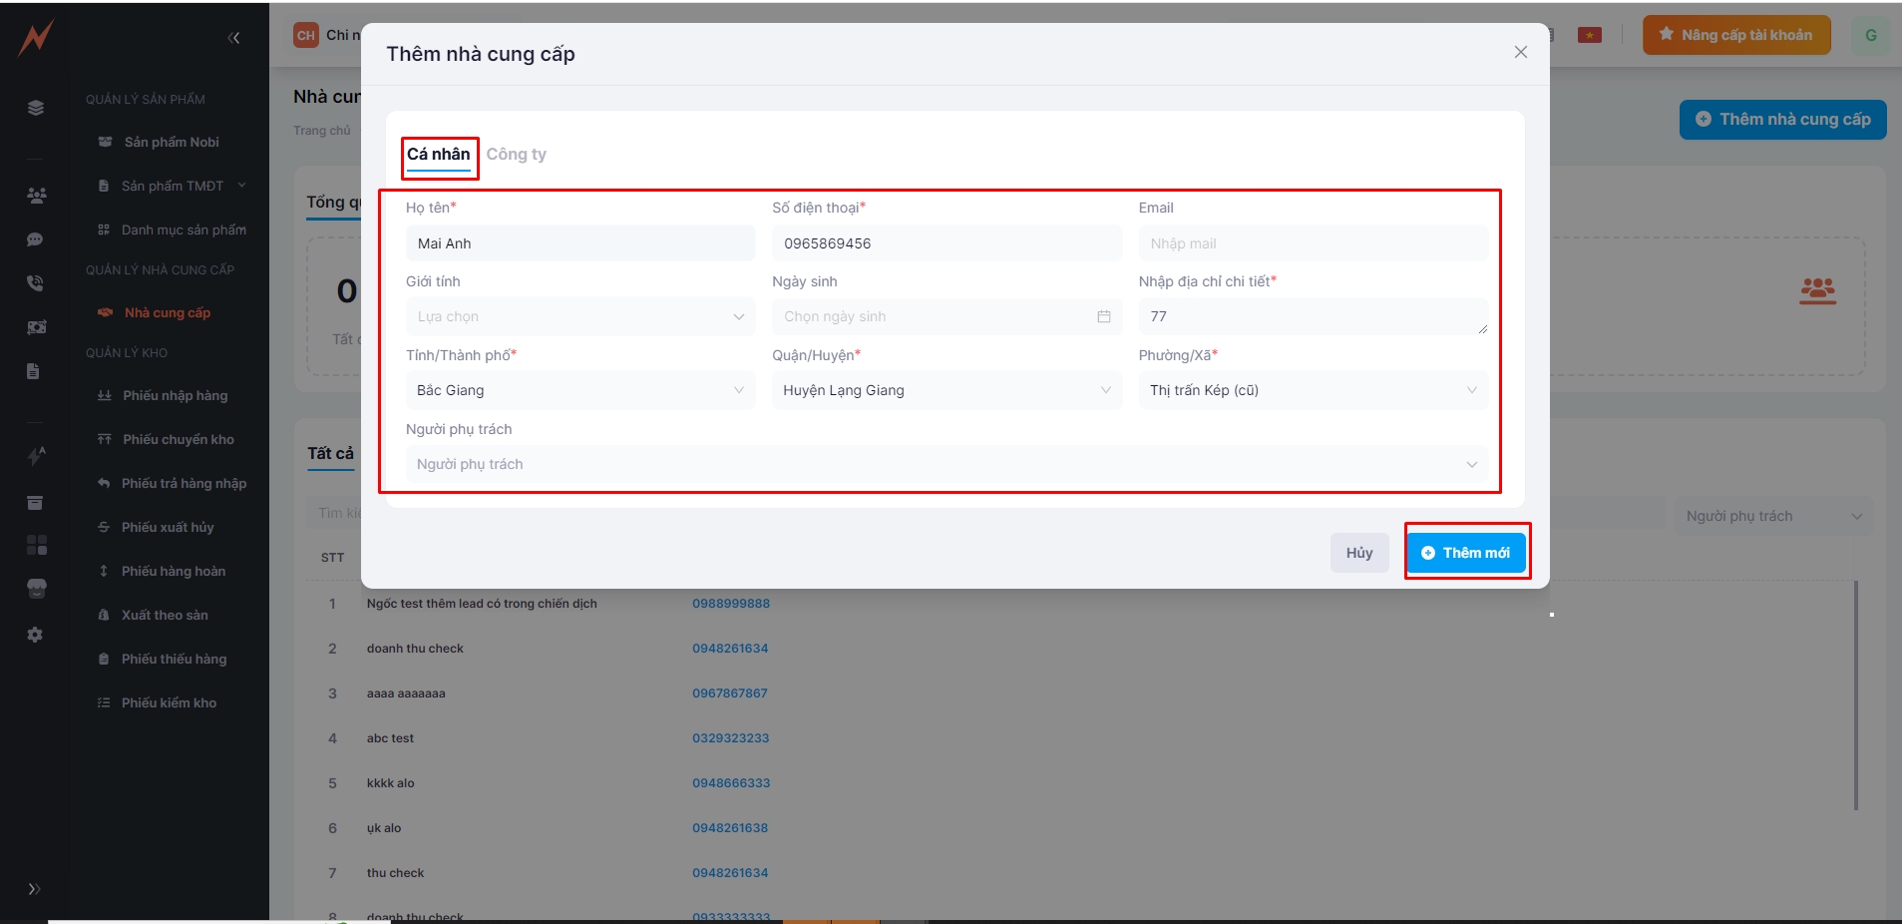This screenshot has height=924, width=1902.
Task: Click the Vietnam flag language icon
Action: (x=1589, y=35)
